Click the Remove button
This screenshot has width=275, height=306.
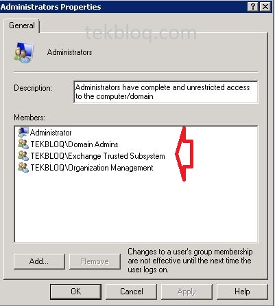coord(95,261)
